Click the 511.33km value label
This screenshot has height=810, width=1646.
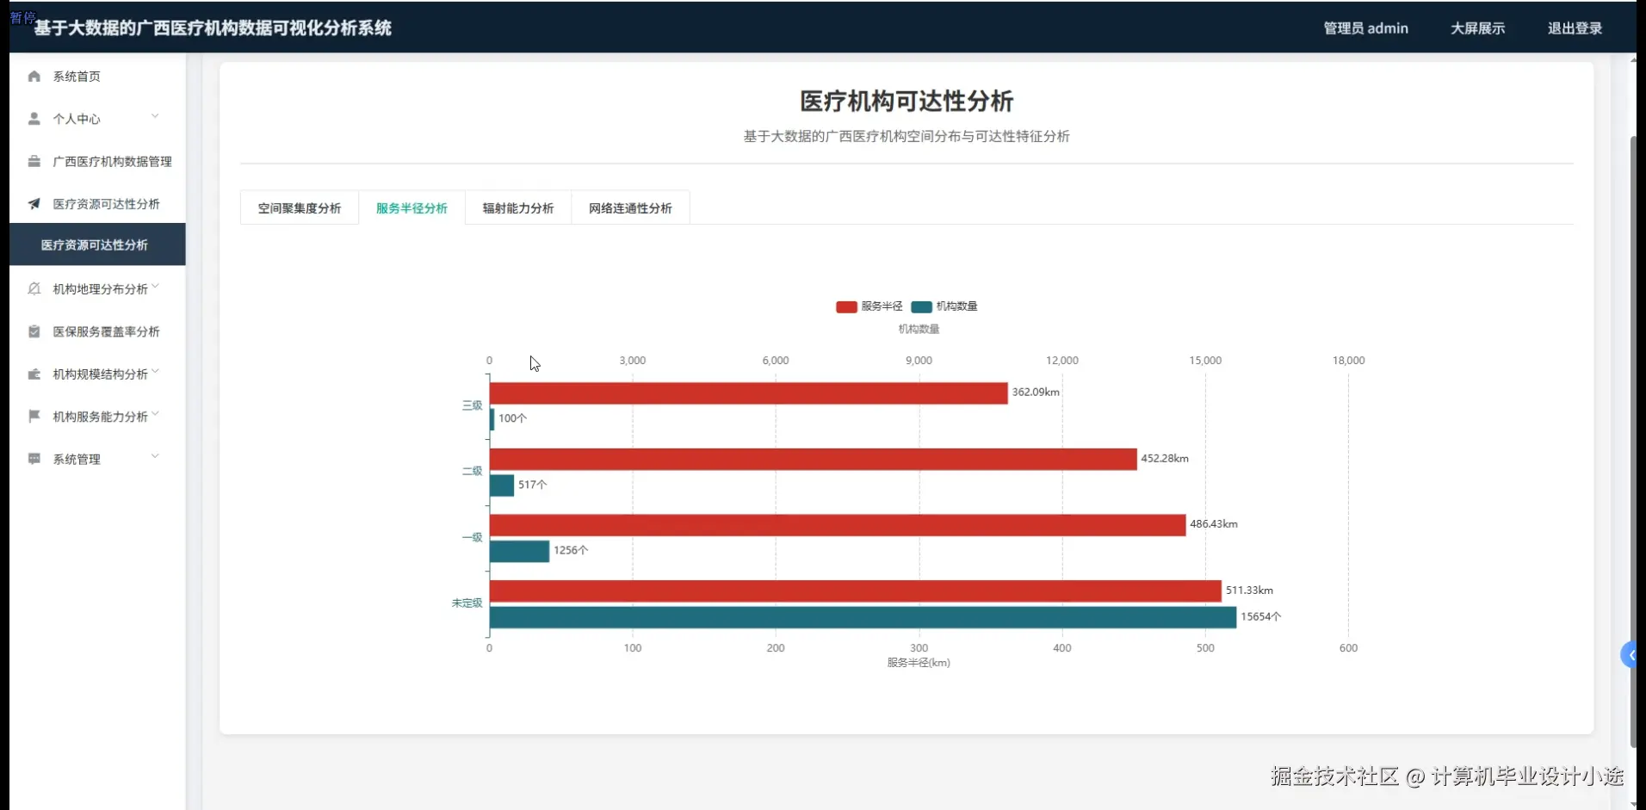tap(1249, 590)
